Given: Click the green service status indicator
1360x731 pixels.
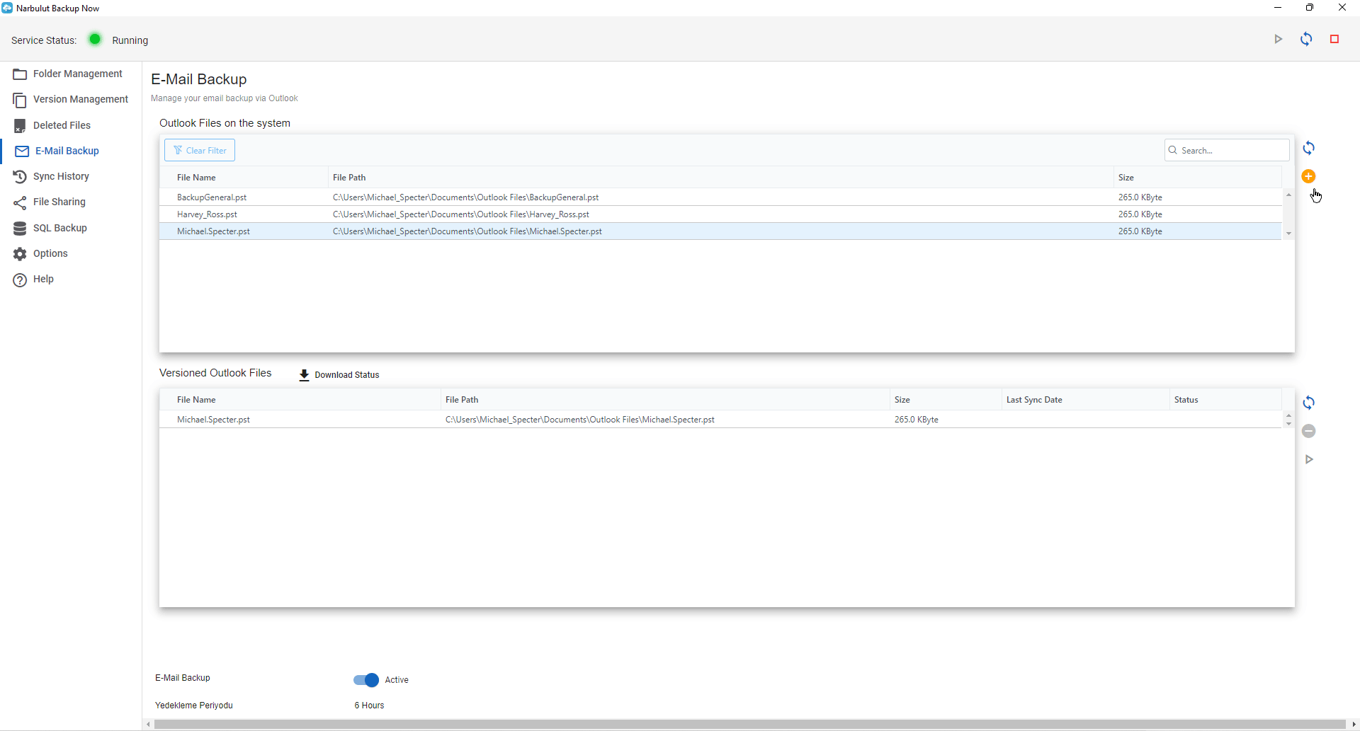Looking at the screenshot, I should click(x=95, y=39).
